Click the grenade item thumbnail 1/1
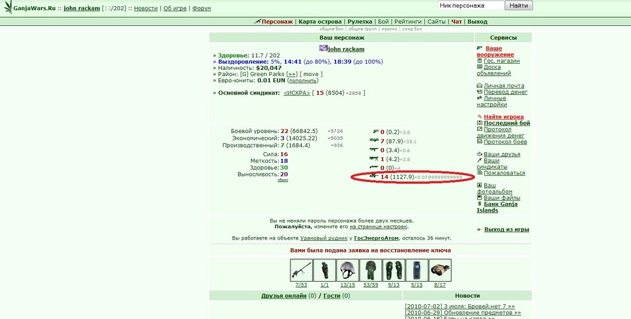The image size is (631, 319). [x=324, y=270]
